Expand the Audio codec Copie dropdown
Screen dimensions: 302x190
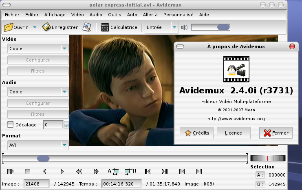pos(64,92)
